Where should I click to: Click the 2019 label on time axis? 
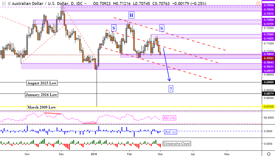coord(94,154)
